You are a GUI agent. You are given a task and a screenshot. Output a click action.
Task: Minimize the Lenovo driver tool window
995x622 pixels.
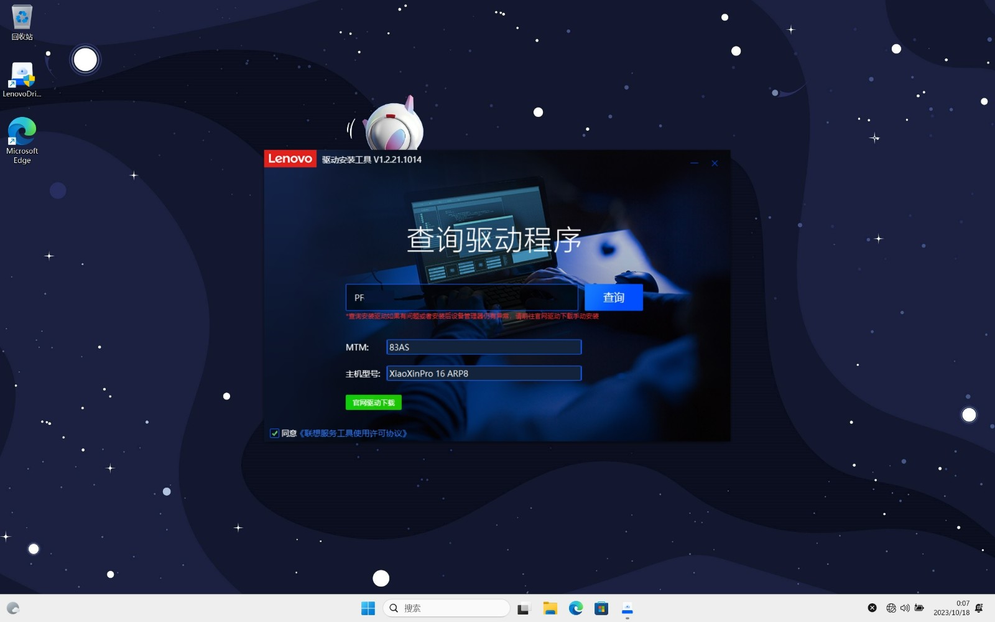click(x=694, y=163)
